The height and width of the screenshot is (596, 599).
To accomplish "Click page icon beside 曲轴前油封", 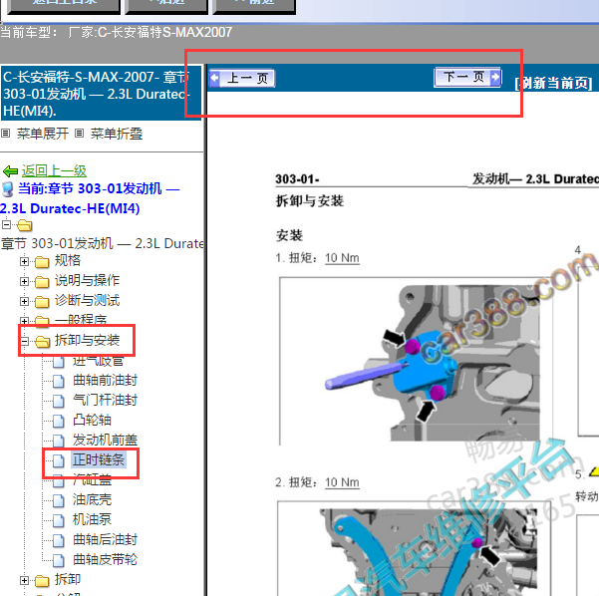I will pos(59,381).
